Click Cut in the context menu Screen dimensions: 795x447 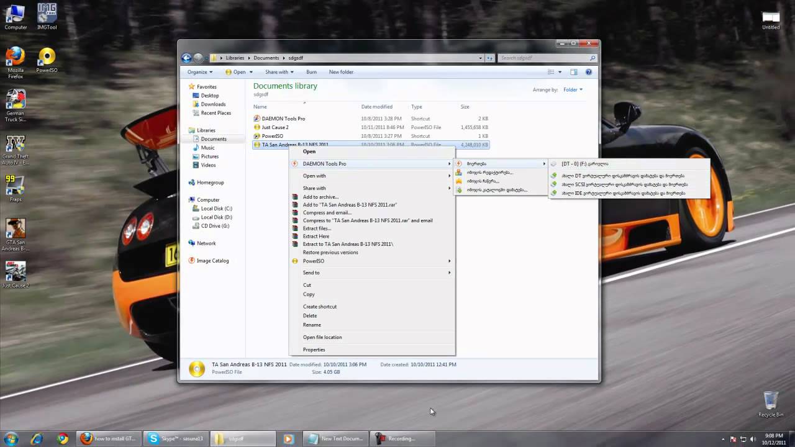371,285
